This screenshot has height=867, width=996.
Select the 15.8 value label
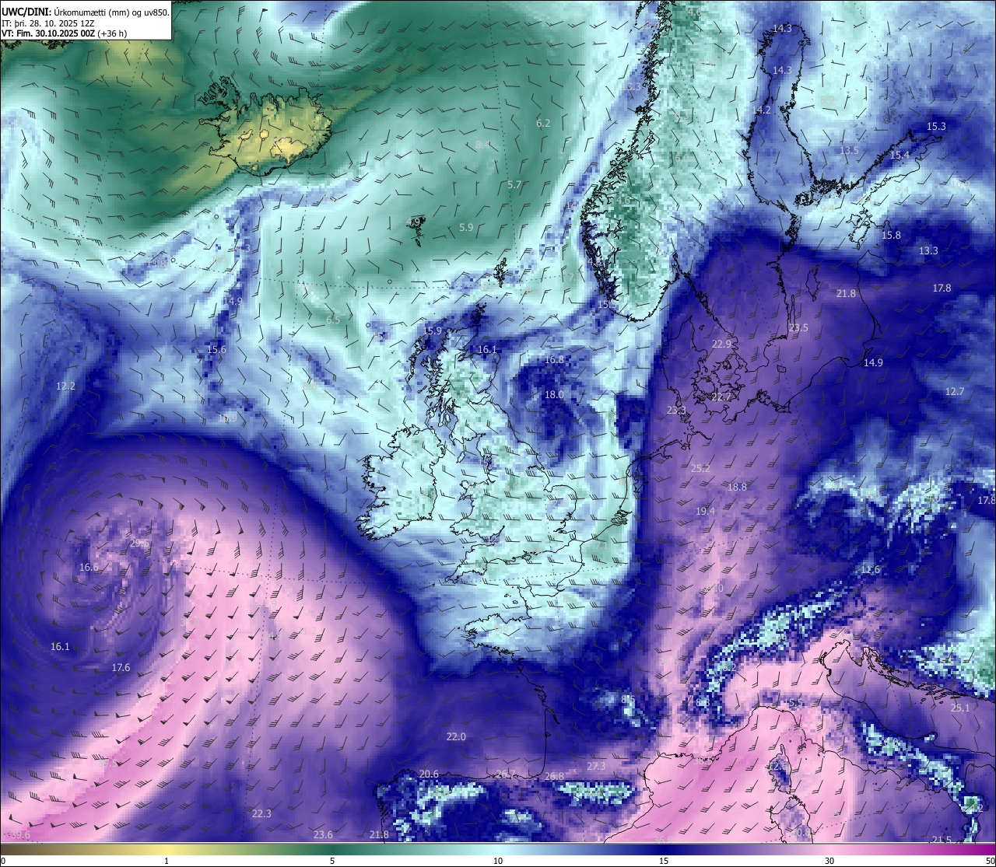click(891, 235)
